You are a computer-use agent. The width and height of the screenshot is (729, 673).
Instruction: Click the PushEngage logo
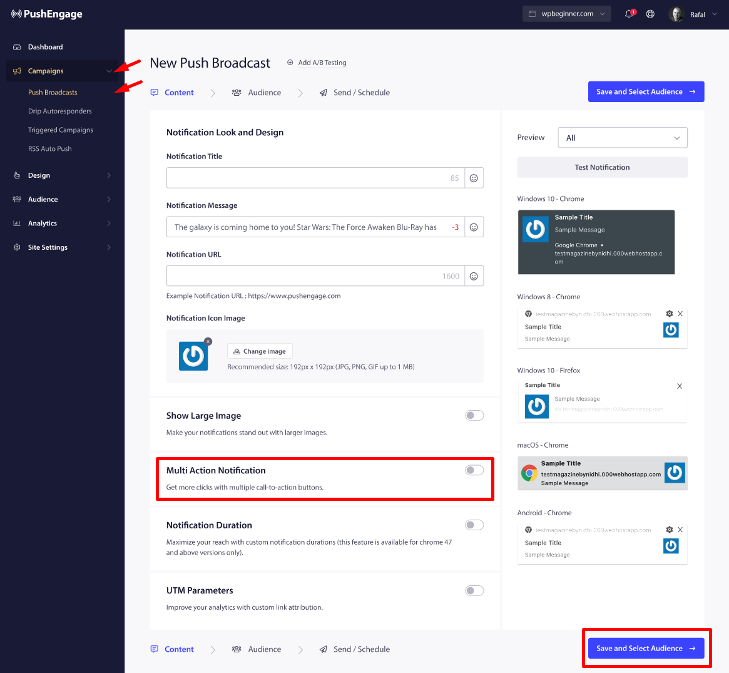(46, 14)
